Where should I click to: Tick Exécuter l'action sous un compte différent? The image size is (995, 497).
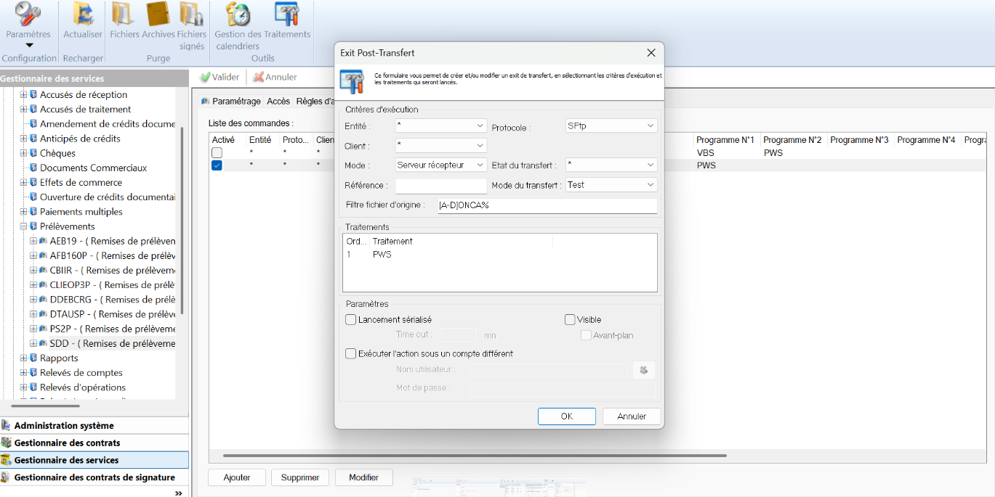[352, 353]
